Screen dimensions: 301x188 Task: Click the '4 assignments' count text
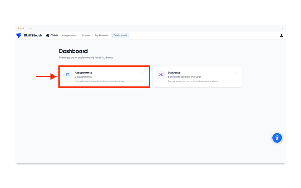point(83,77)
